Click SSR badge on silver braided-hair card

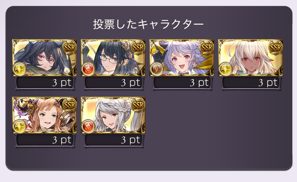tap(138, 105)
